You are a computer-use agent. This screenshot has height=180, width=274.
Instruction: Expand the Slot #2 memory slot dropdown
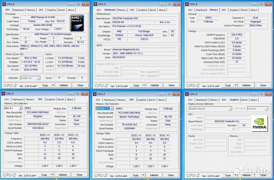coord(112,109)
